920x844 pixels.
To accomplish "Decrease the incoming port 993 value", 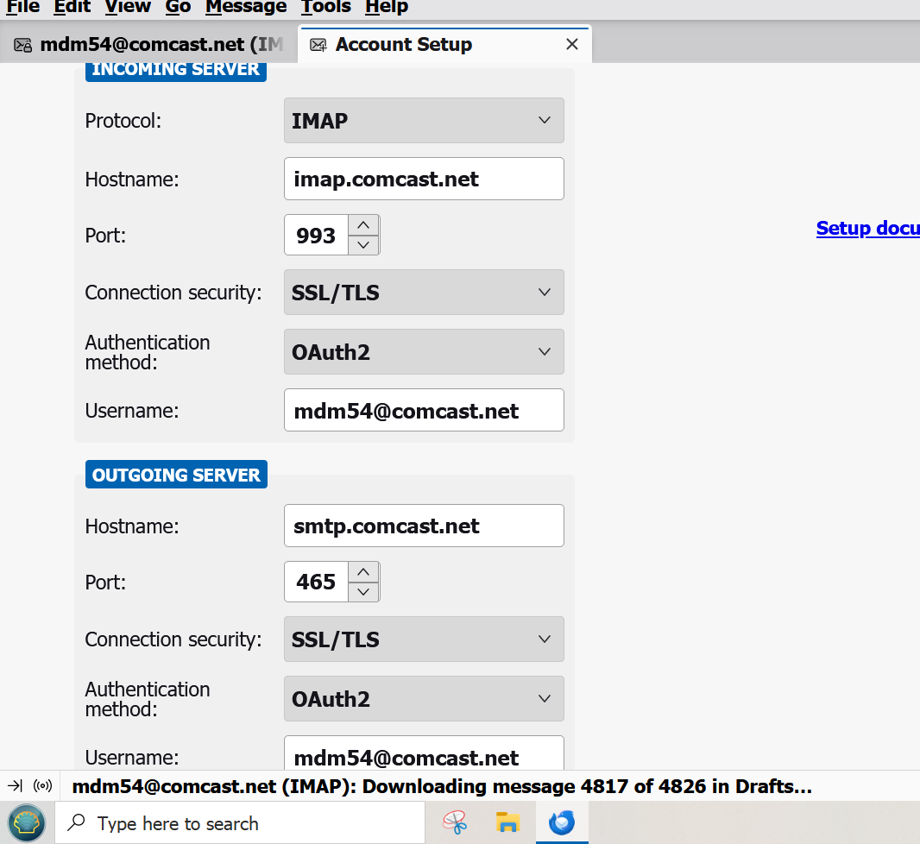I will coord(364,244).
